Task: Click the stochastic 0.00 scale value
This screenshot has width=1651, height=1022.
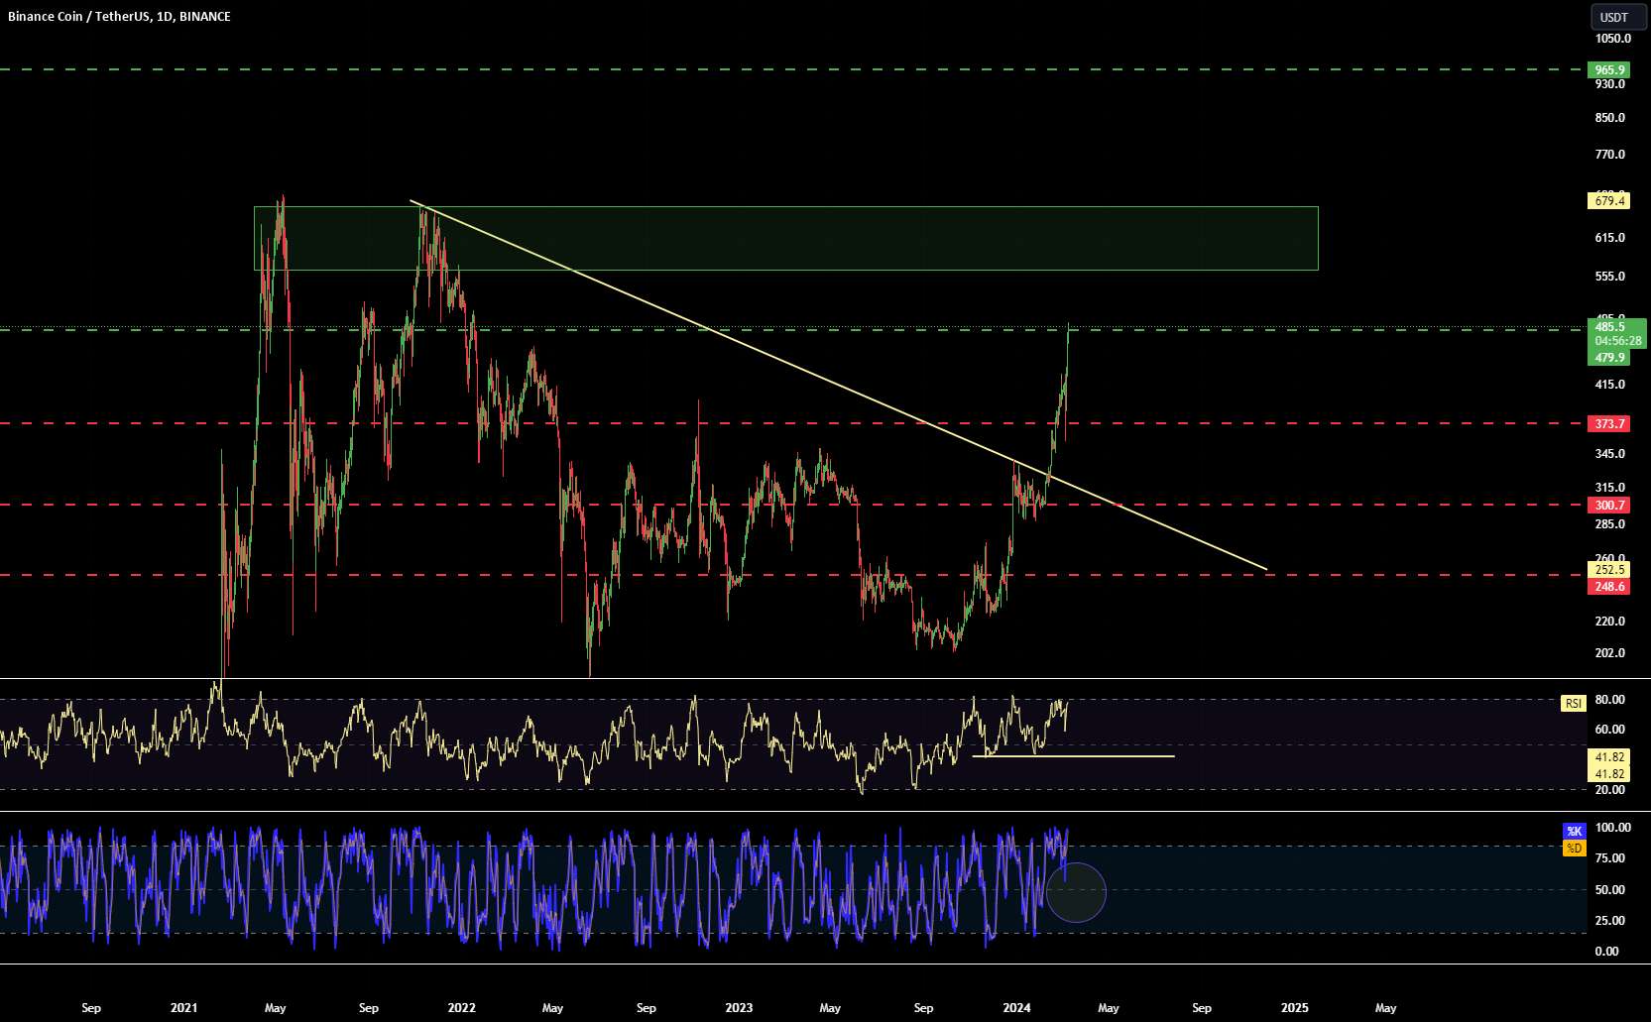Action: coord(1606,952)
